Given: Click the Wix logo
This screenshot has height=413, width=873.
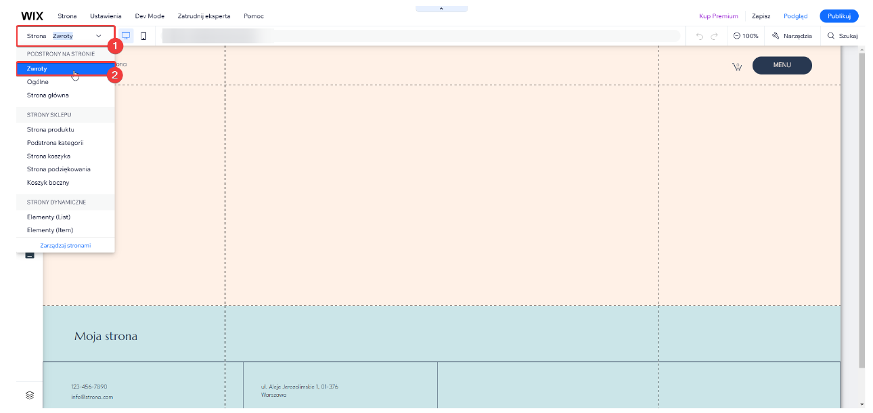Looking at the screenshot, I should click(32, 16).
